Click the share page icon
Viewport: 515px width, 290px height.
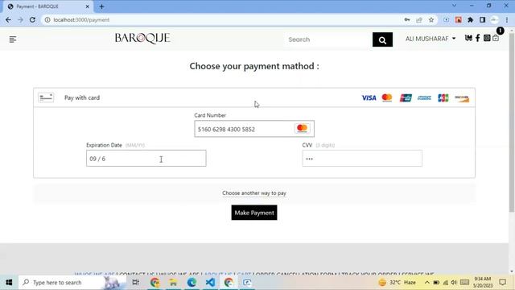[419, 19]
